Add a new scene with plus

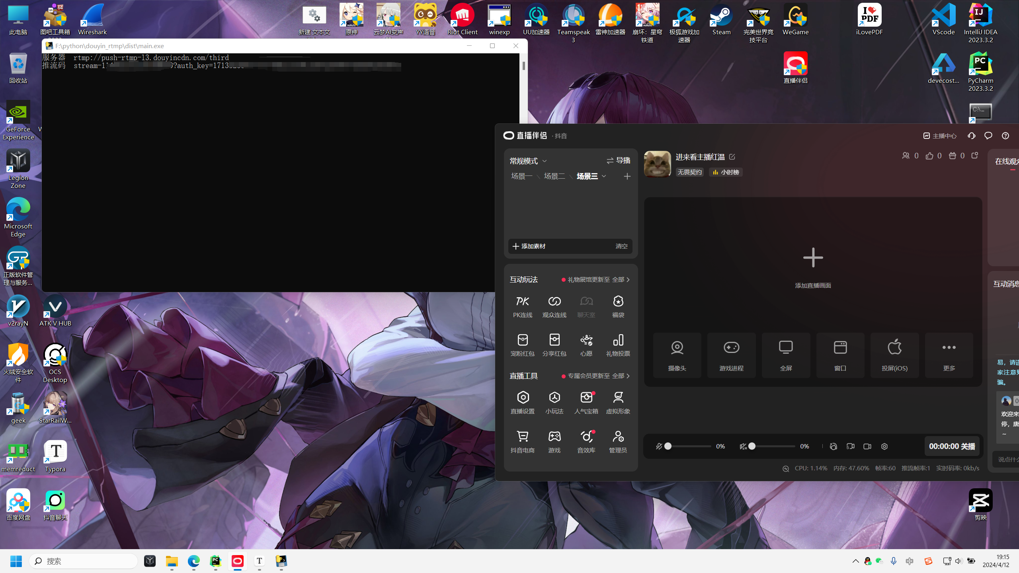pyautogui.click(x=627, y=176)
